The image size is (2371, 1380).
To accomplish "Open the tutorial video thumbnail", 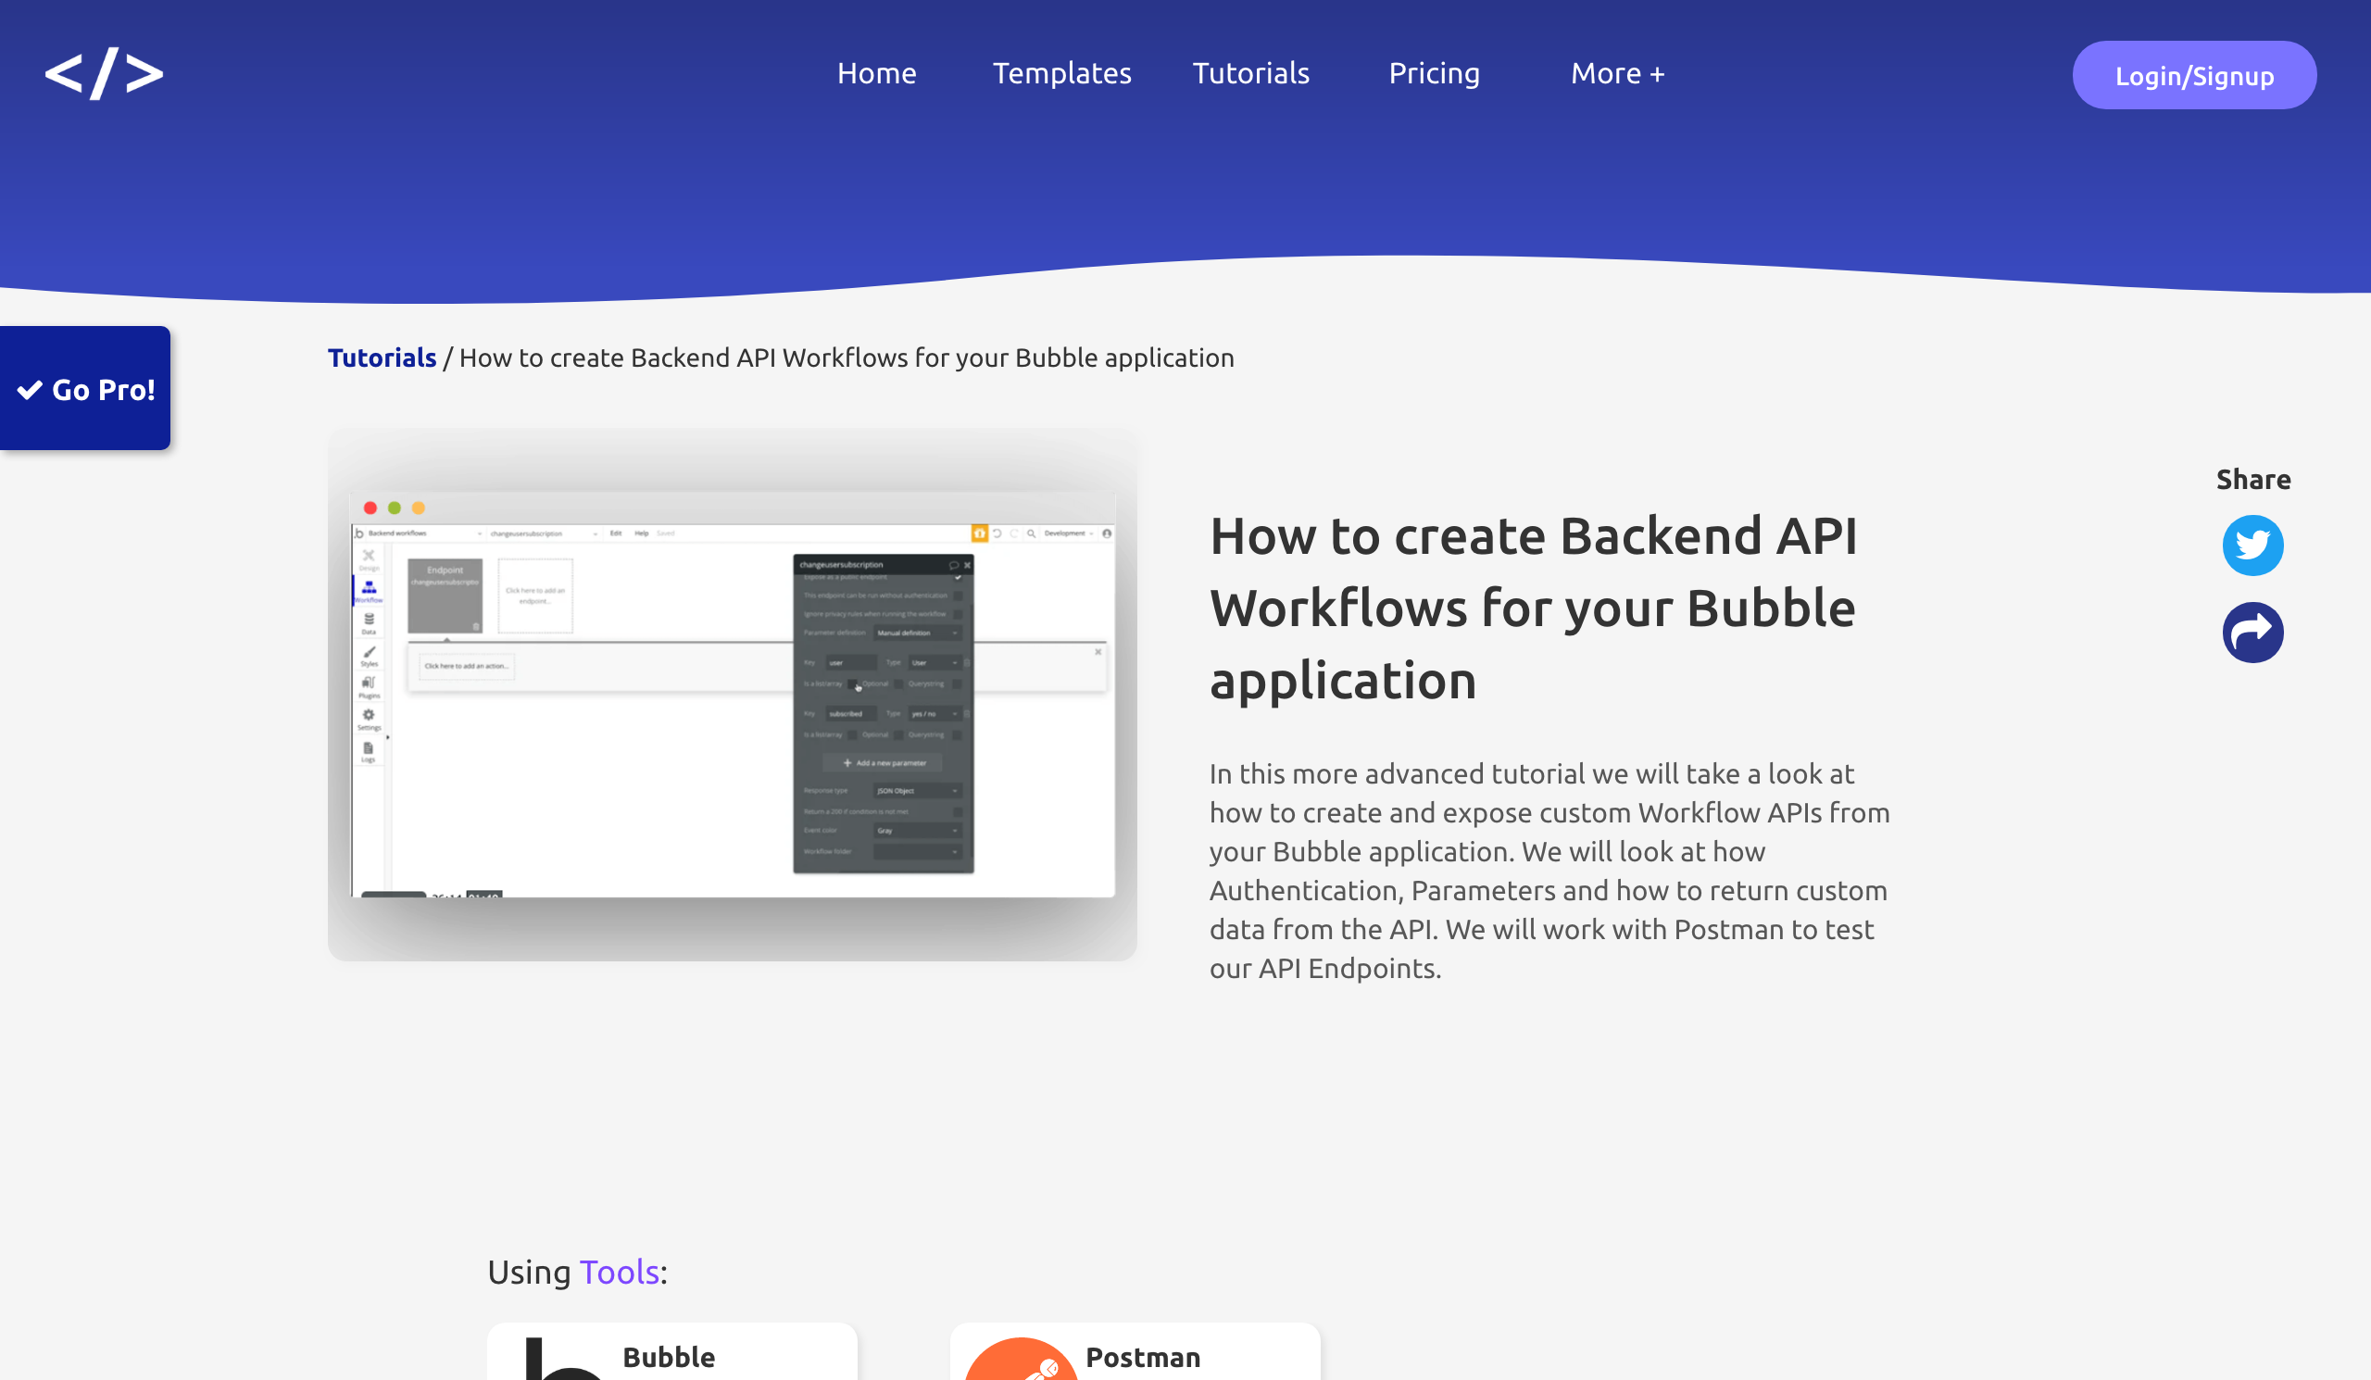I will coord(732,696).
